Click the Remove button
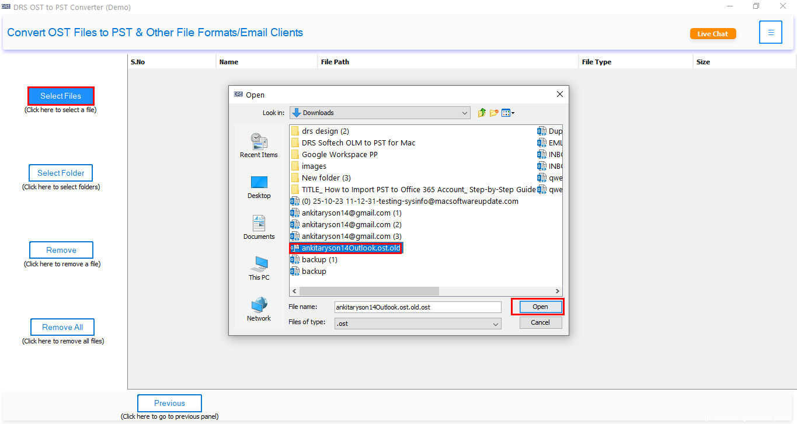Screen dimensions: 797x424 click(61, 250)
